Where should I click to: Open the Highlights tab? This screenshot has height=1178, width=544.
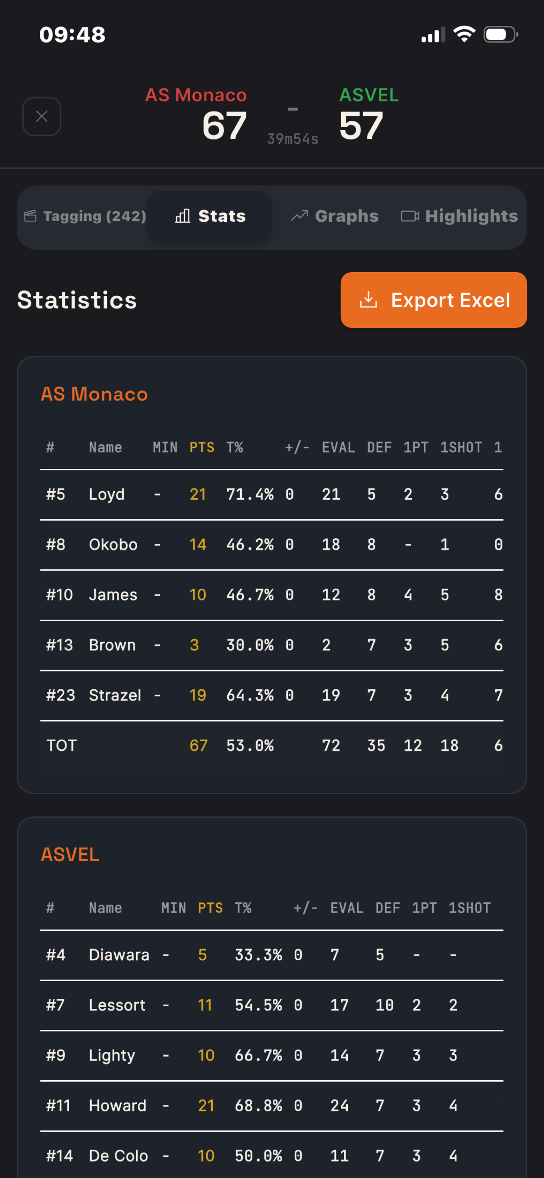click(x=459, y=216)
